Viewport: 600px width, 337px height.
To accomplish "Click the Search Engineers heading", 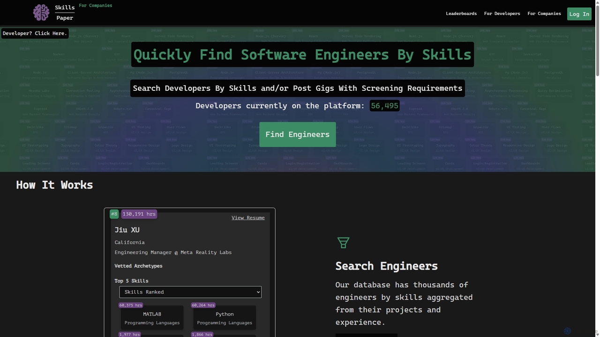I will pyautogui.click(x=386, y=266).
